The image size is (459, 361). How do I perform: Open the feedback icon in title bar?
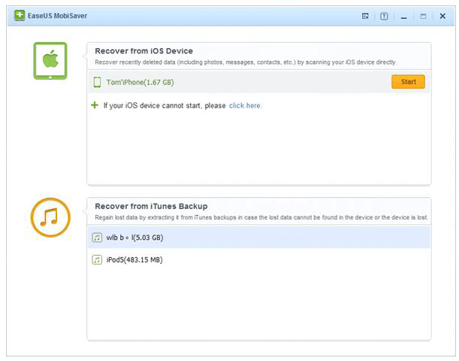[365, 16]
